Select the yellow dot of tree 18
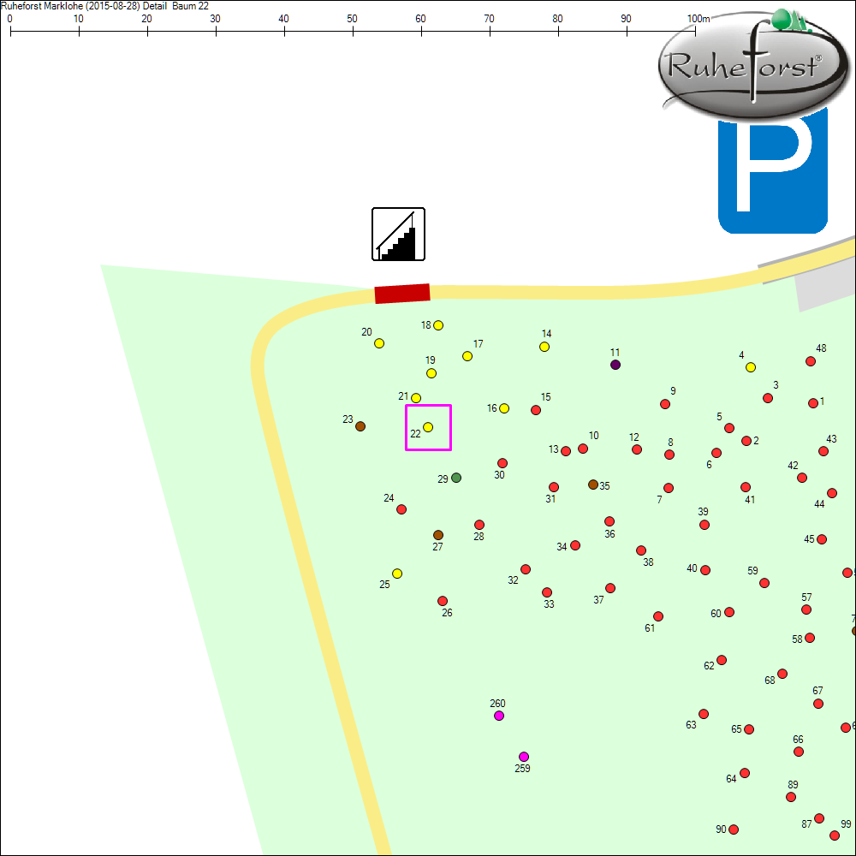This screenshot has width=856, height=856. [438, 325]
